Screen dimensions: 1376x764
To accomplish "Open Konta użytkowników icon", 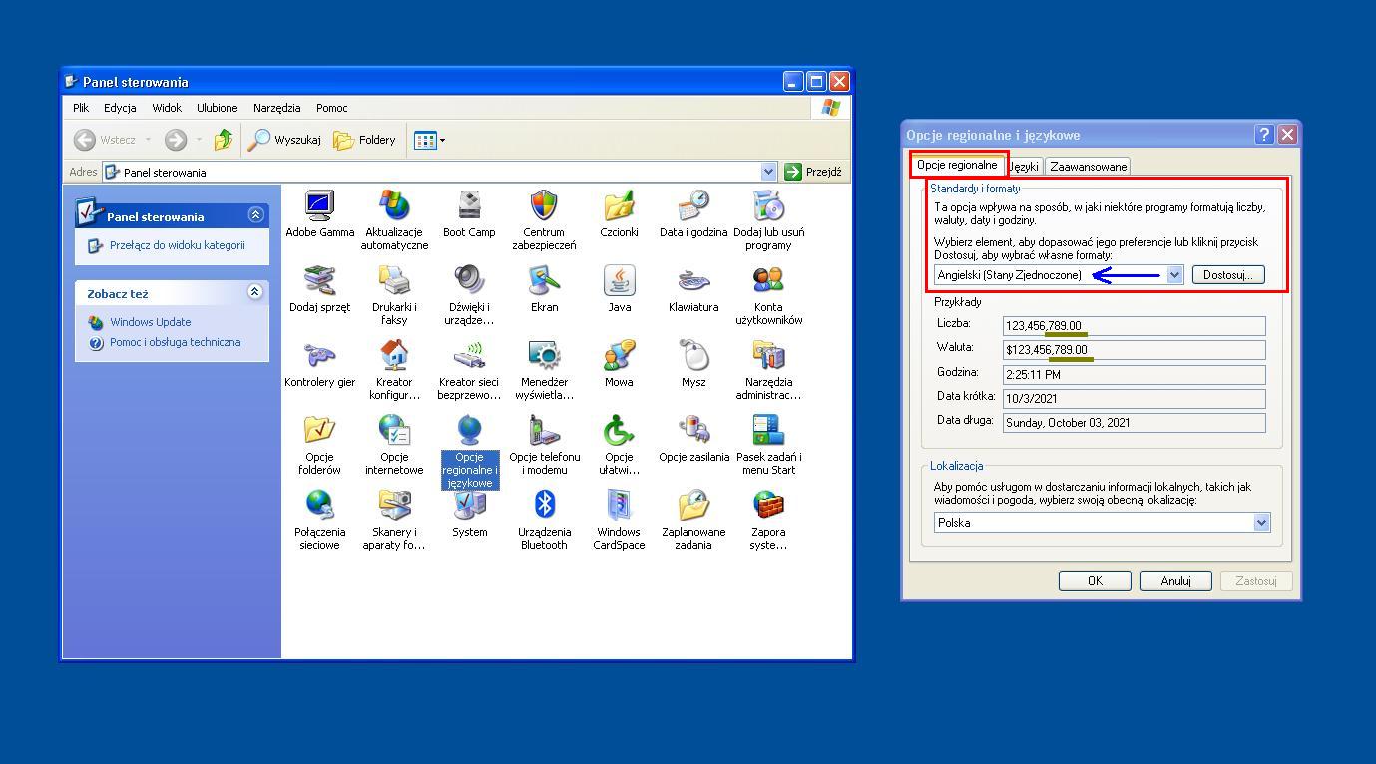I will 768,281.
